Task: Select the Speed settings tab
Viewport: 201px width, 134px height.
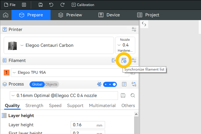Action: pos(55,106)
